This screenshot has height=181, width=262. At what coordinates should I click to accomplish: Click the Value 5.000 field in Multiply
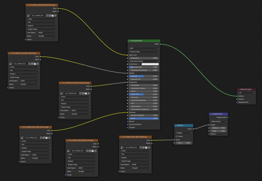[x=183, y=143]
